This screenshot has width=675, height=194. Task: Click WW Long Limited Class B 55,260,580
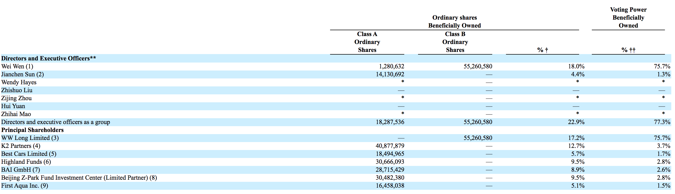tap(478, 138)
